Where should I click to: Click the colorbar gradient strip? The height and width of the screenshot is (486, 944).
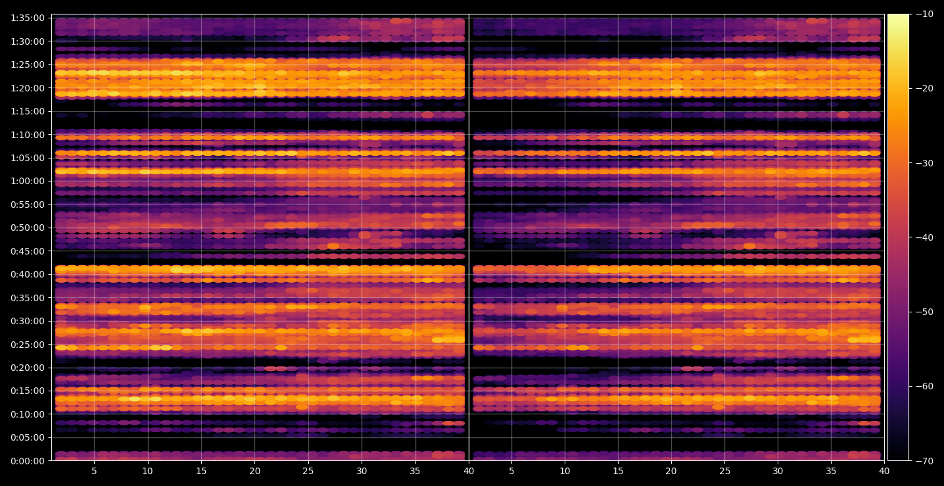pyautogui.click(x=898, y=237)
